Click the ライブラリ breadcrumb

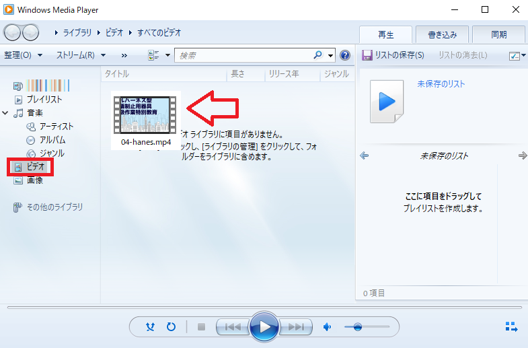[x=77, y=33]
